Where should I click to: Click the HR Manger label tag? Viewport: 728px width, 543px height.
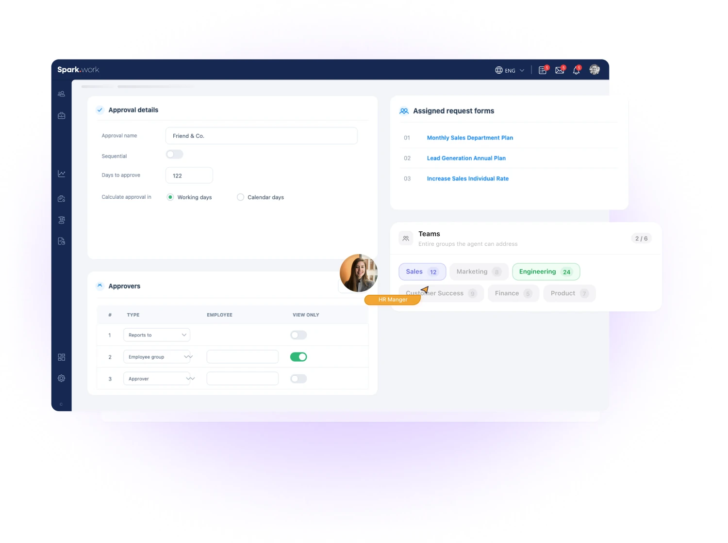click(393, 300)
